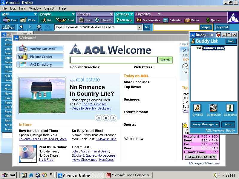Click the Send IM icon in Buddy List
Screen dimensions: 239x179
pos(197,108)
